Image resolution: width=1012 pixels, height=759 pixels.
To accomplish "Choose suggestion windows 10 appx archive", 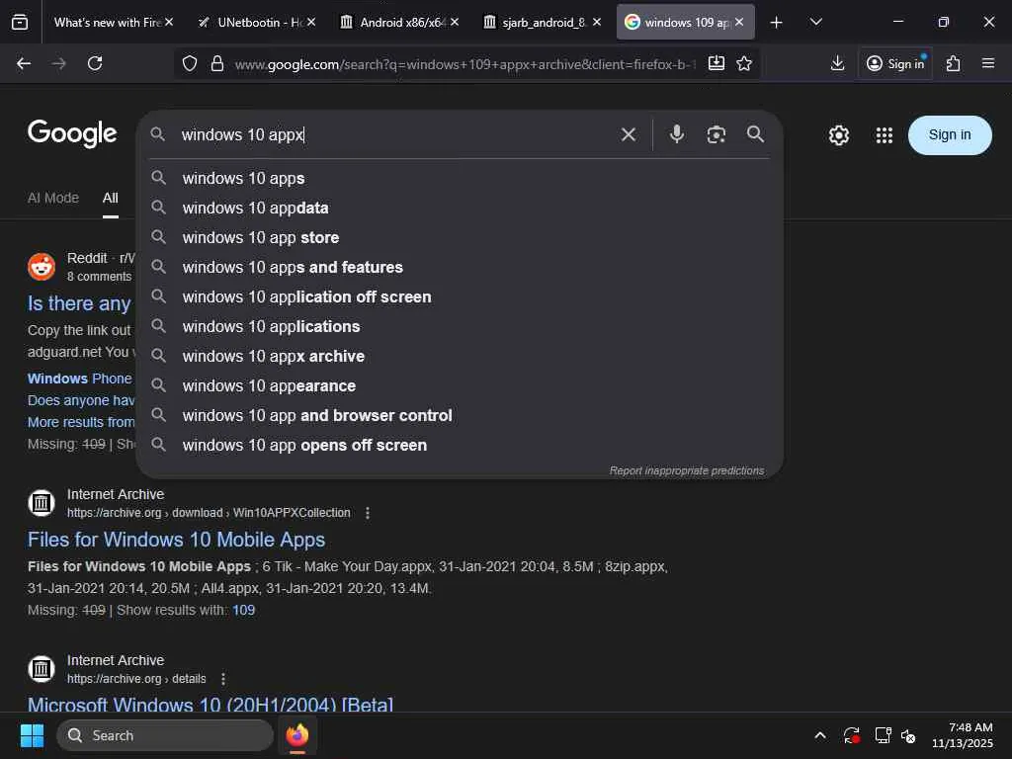I will (460, 356).
